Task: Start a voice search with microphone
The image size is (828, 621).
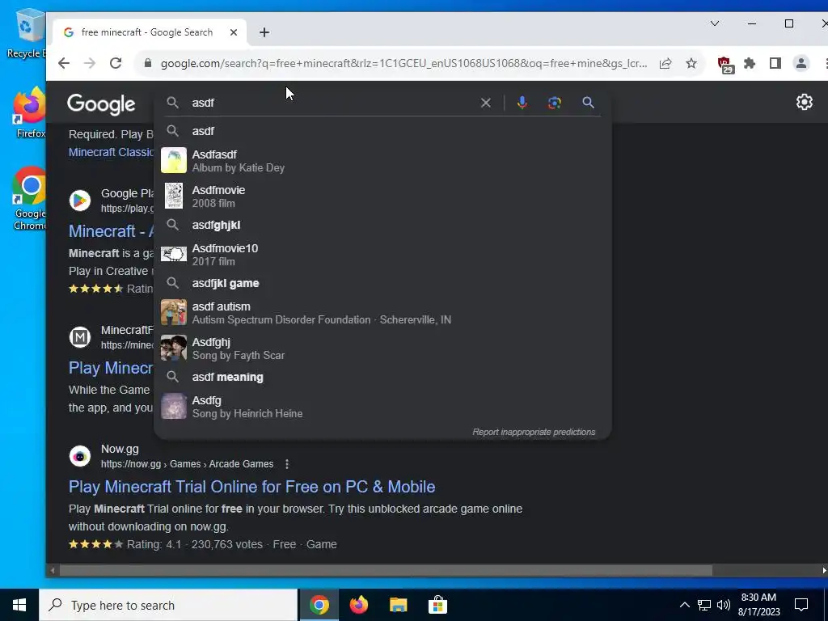Action: (x=522, y=103)
